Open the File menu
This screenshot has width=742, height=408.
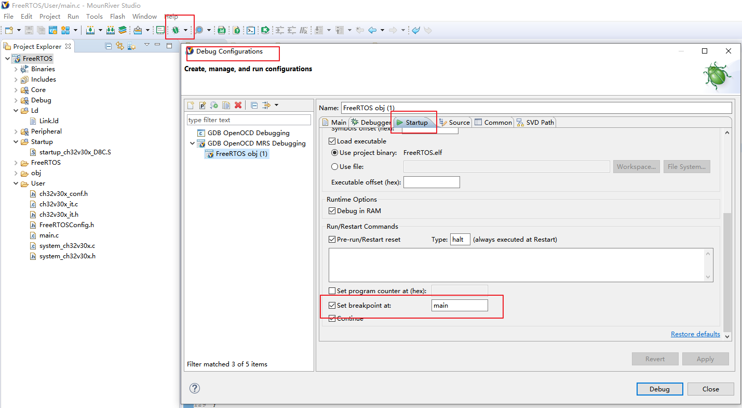[8, 16]
